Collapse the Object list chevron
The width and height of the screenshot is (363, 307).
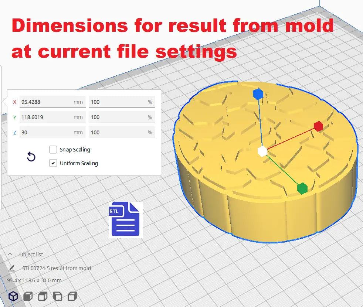[x=11, y=255]
